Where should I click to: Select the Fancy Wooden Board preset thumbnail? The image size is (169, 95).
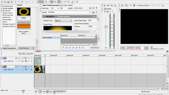(x=24, y=25)
